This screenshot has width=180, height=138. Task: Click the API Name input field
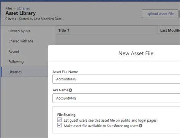point(116,98)
